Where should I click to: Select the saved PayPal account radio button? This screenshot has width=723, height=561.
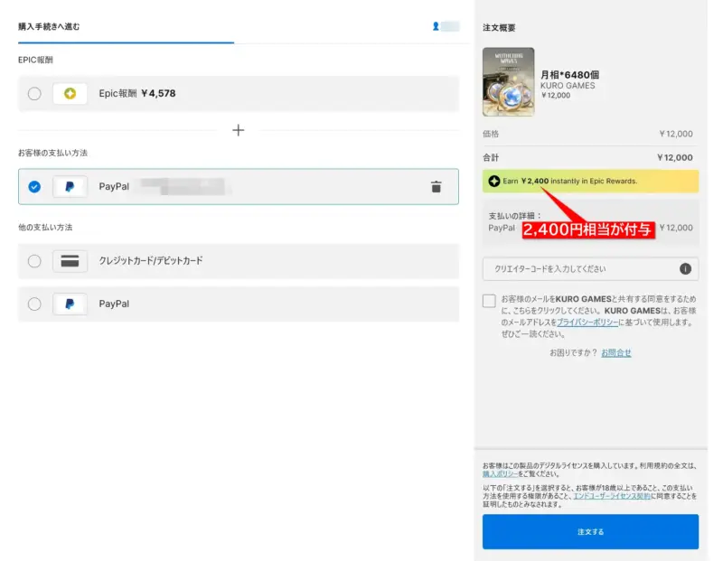click(34, 187)
